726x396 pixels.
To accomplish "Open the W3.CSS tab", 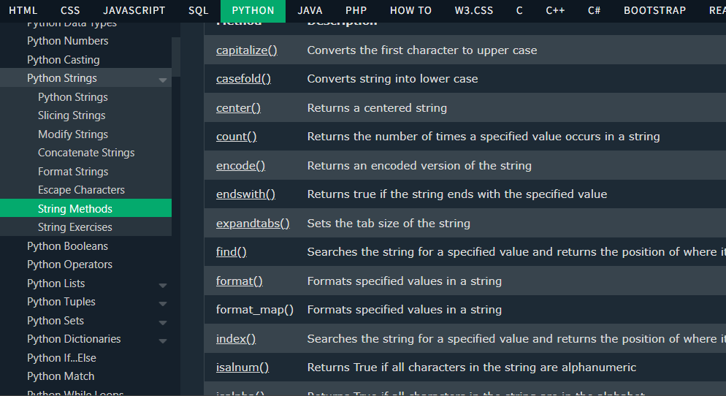I will 474,11.
